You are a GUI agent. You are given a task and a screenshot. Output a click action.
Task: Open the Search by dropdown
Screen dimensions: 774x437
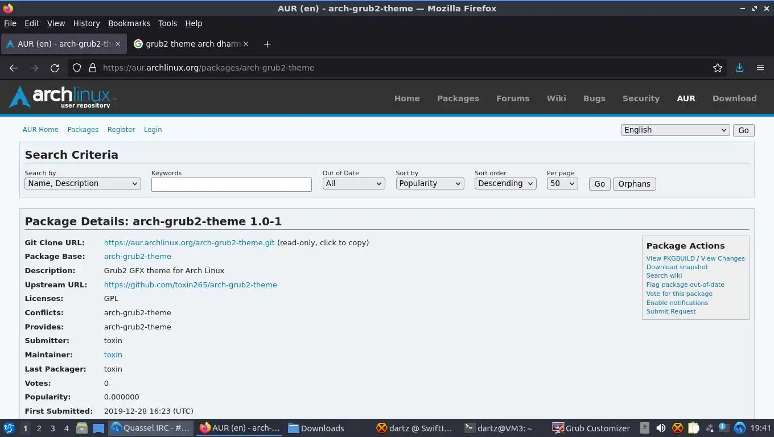pos(83,183)
